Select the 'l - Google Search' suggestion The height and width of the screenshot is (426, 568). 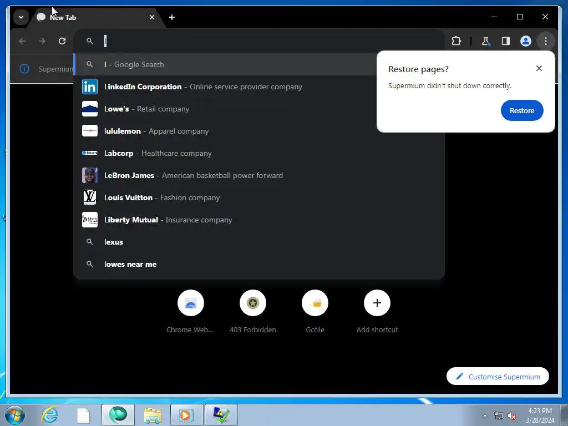225,64
